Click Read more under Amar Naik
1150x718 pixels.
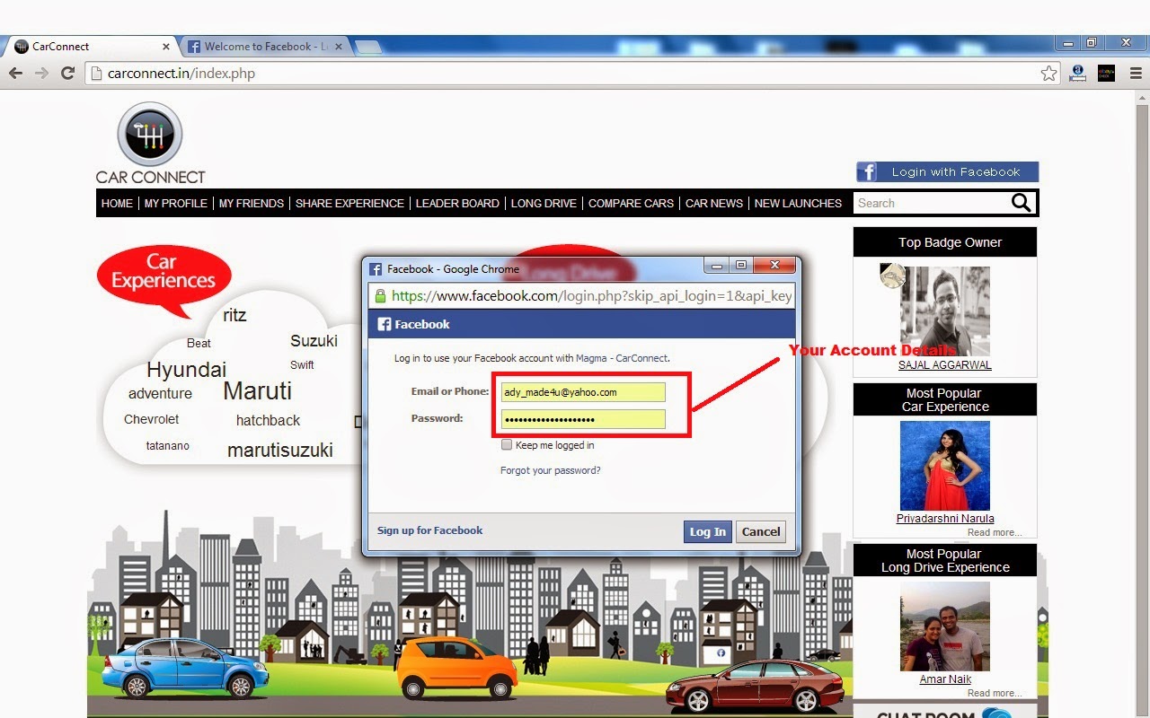995,693
